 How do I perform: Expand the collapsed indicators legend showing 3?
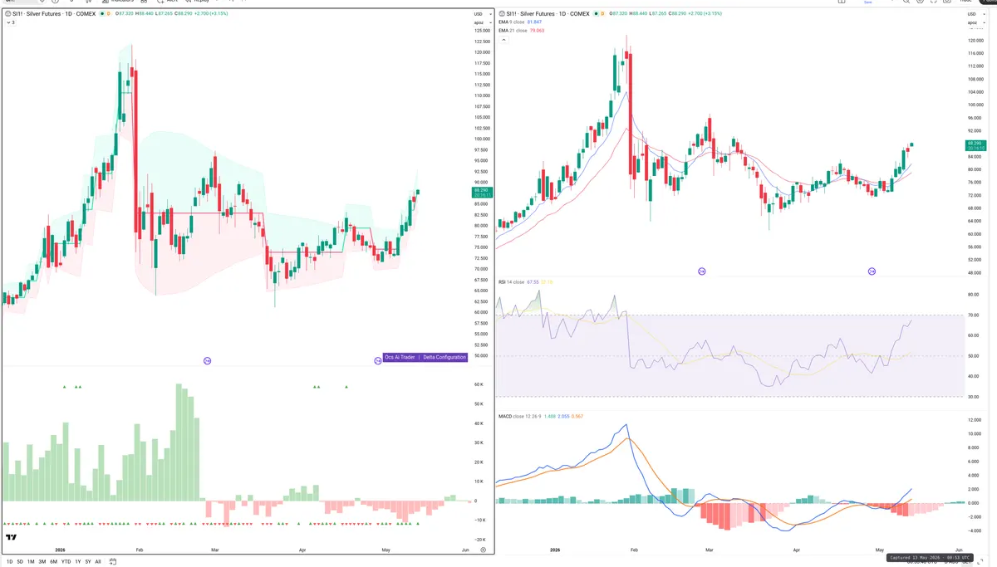click(x=11, y=22)
